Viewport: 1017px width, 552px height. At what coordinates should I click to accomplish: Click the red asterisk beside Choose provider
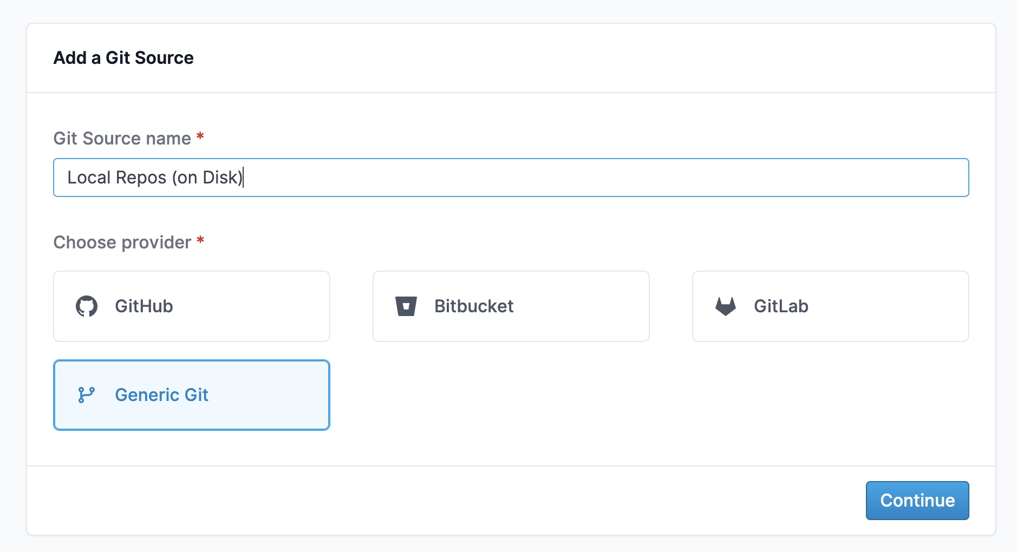(200, 240)
